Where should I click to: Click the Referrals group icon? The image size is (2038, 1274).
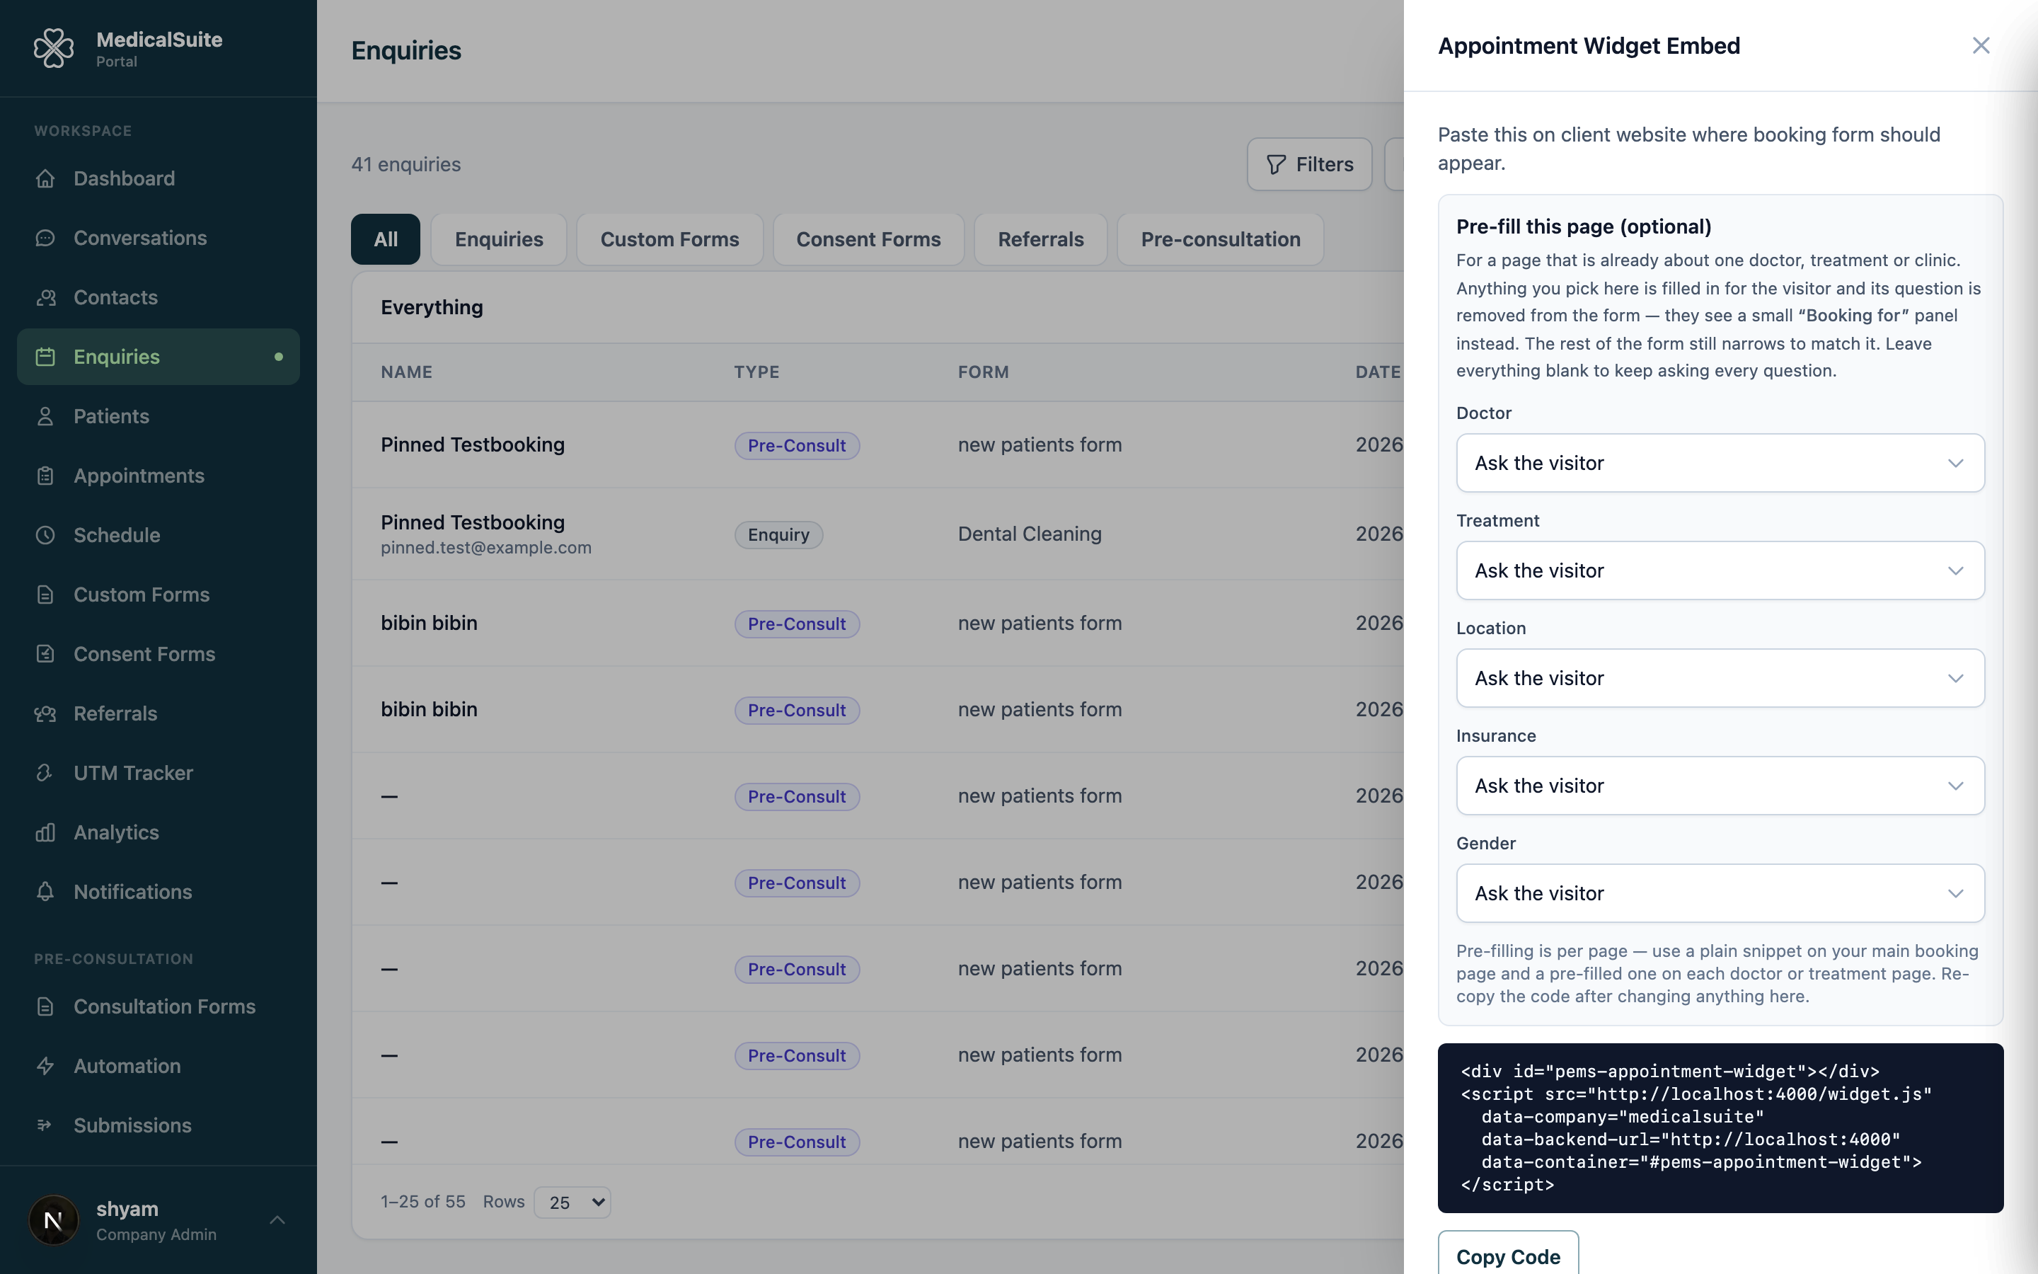point(45,713)
